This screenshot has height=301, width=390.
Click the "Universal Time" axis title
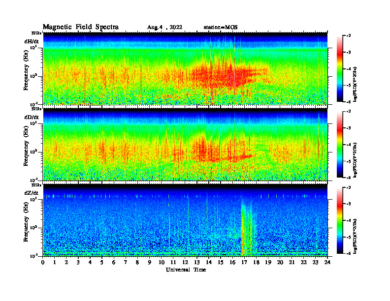186,270
